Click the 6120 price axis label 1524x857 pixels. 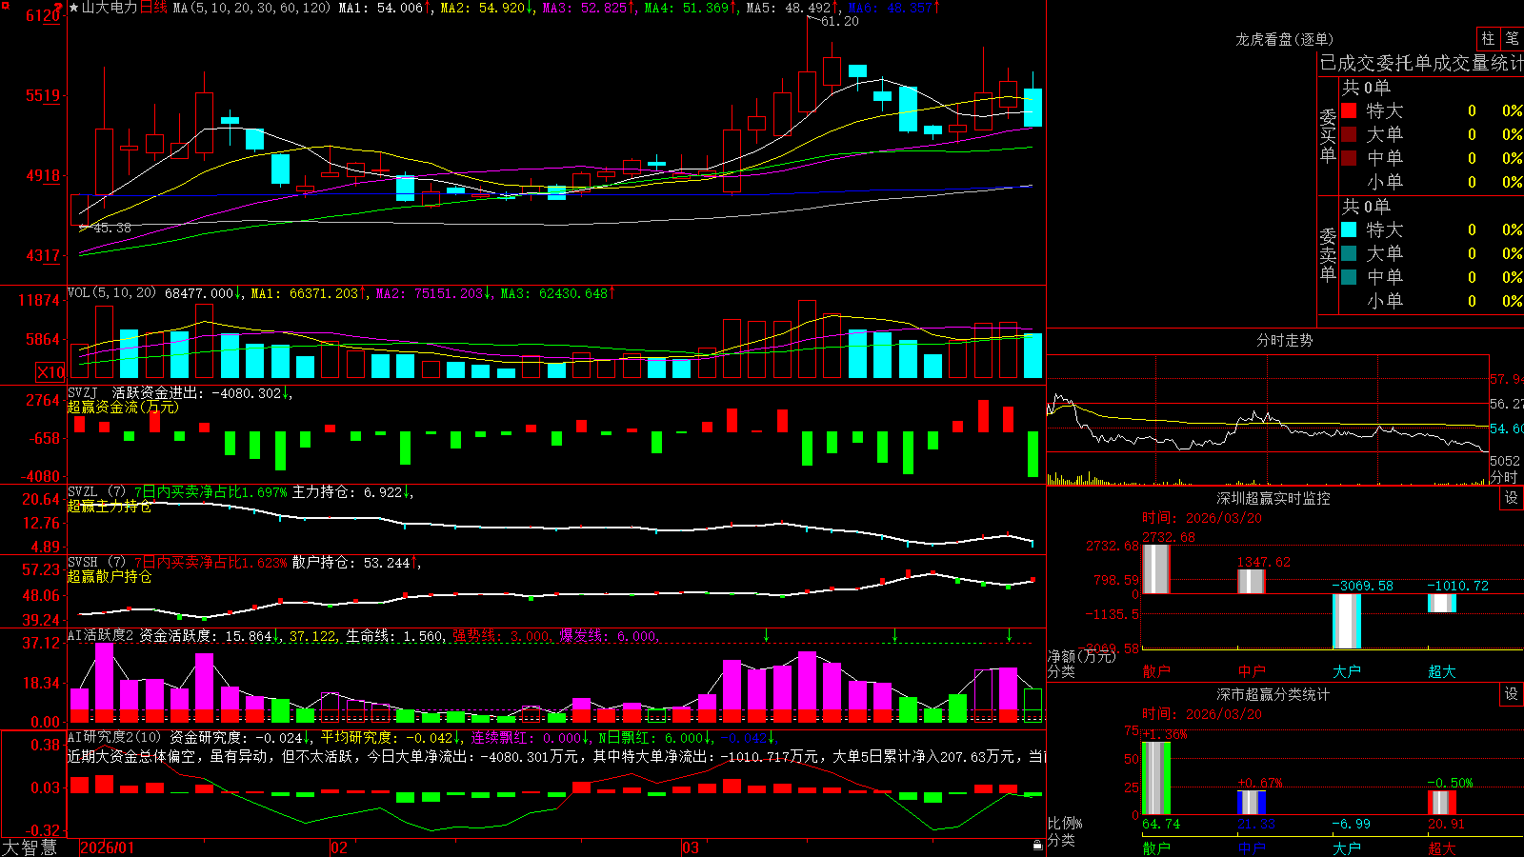(x=43, y=15)
